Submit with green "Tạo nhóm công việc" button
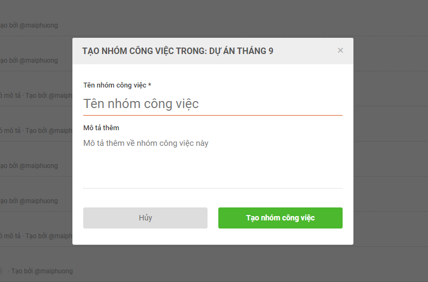This screenshot has height=282, width=428. pyautogui.click(x=280, y=218)
